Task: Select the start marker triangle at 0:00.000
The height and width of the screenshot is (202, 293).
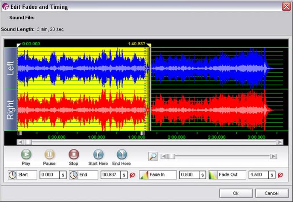Action: click(x=19, y=45)
